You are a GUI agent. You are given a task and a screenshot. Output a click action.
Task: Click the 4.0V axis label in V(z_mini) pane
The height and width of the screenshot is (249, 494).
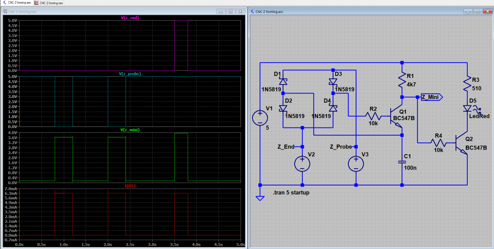[12, 133]
